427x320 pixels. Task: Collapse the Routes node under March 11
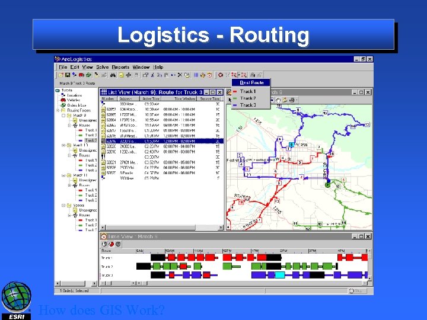pos(69,185)
